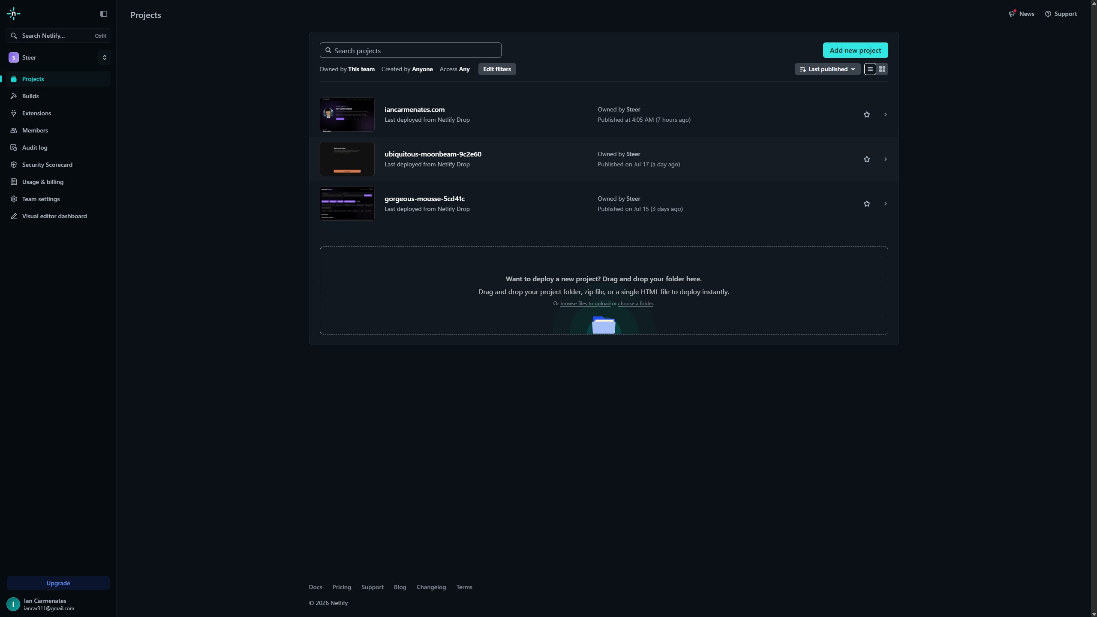Click the Created by Anyone filter
Viewport: 1097px width, 617px height.
[407, 69]
